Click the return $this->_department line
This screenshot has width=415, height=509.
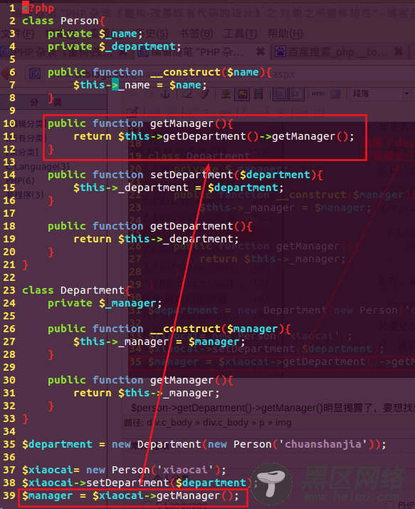pos(156,240)
